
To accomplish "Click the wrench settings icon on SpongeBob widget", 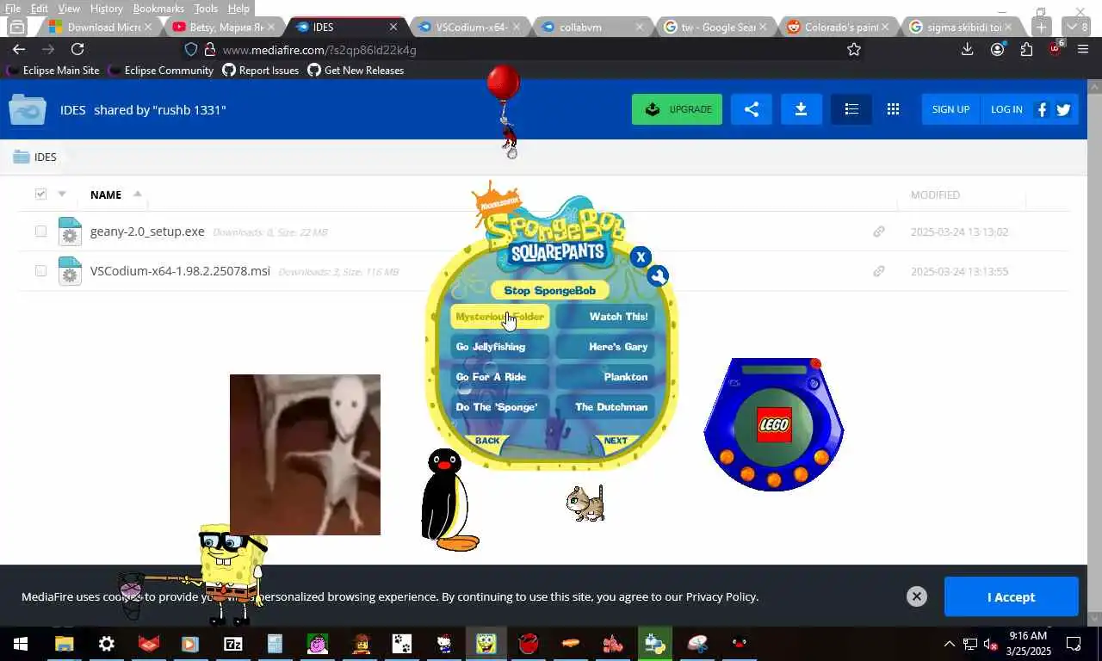I will 658,275.
